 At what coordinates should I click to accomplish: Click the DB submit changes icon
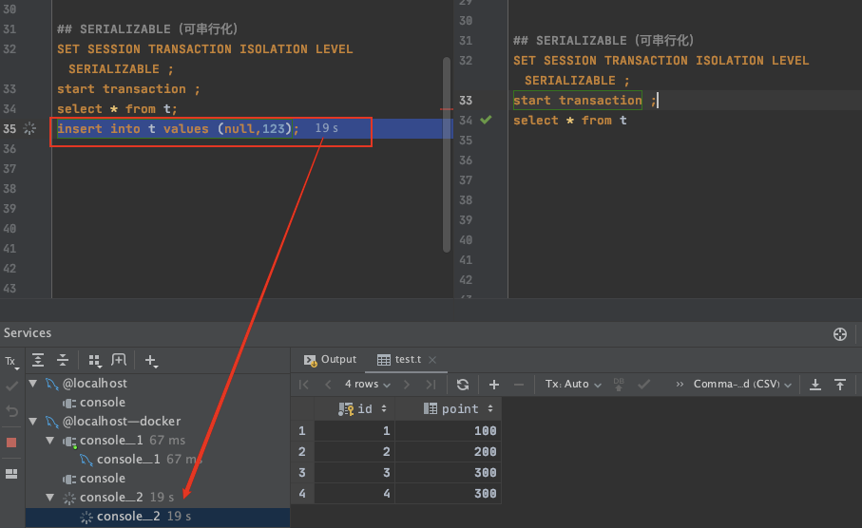(x=619, y=384)
